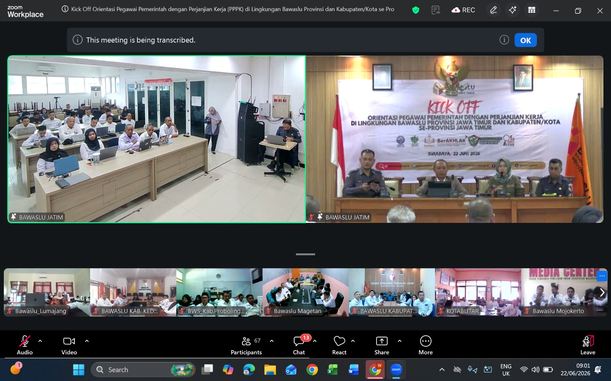Open the AI Companion sparkle icon

[x=512, y=10]
